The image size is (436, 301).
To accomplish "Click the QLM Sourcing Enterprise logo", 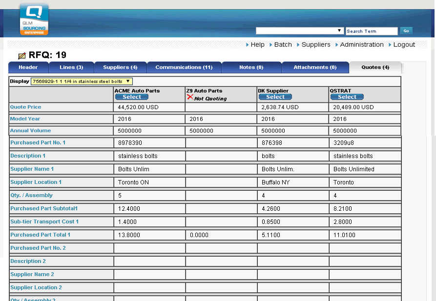I will coord(34,20).
